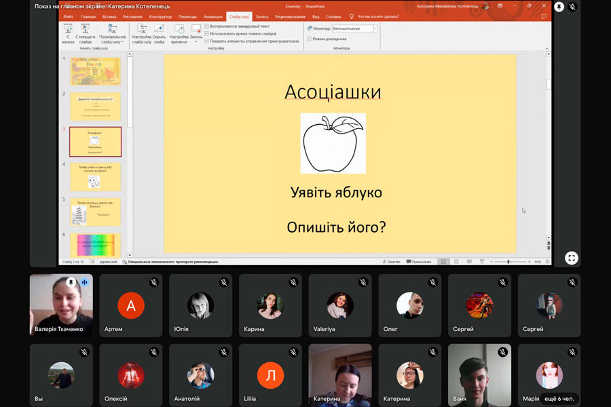Toggle Использовать время показа слайдов checkbox
This screenshot has width=611, height=407.
tap(206, 33)
